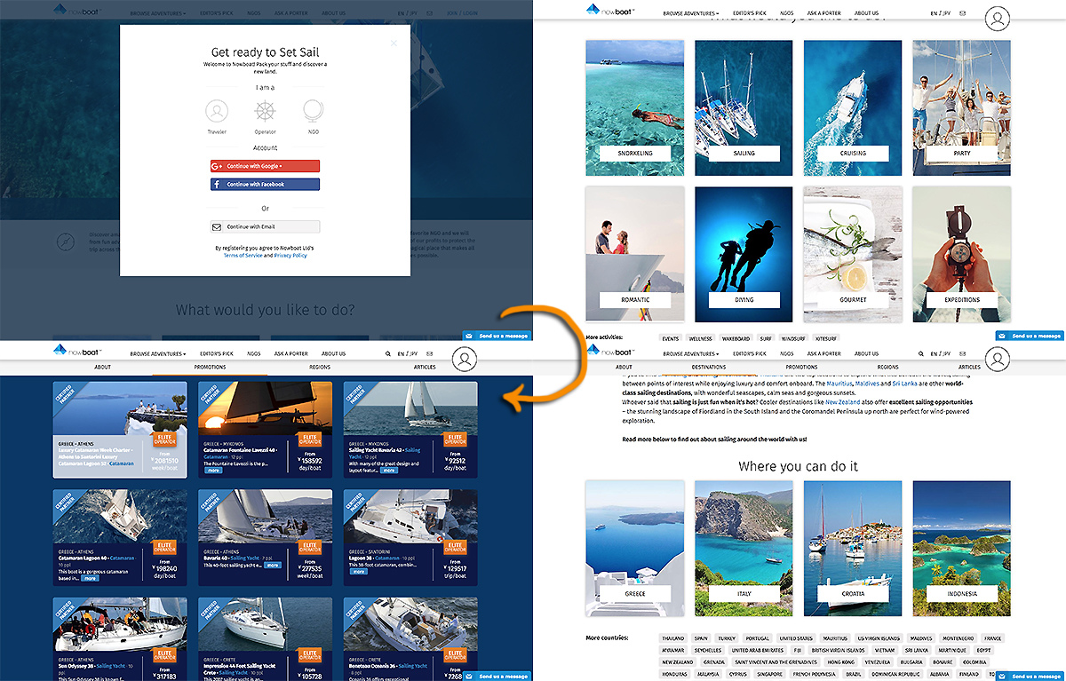Open the Party activity card

pyautogui.click(x=961, y=107)
